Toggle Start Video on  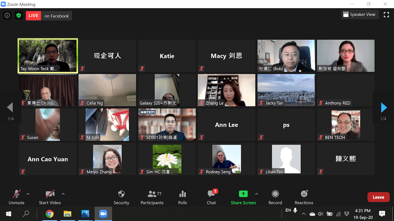[x=50, y=197]
